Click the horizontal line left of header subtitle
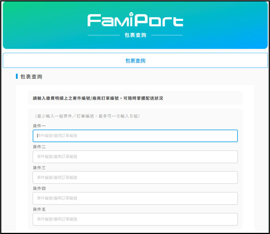The width and height of the screenshot is (270, 234). tap(103, 35)
